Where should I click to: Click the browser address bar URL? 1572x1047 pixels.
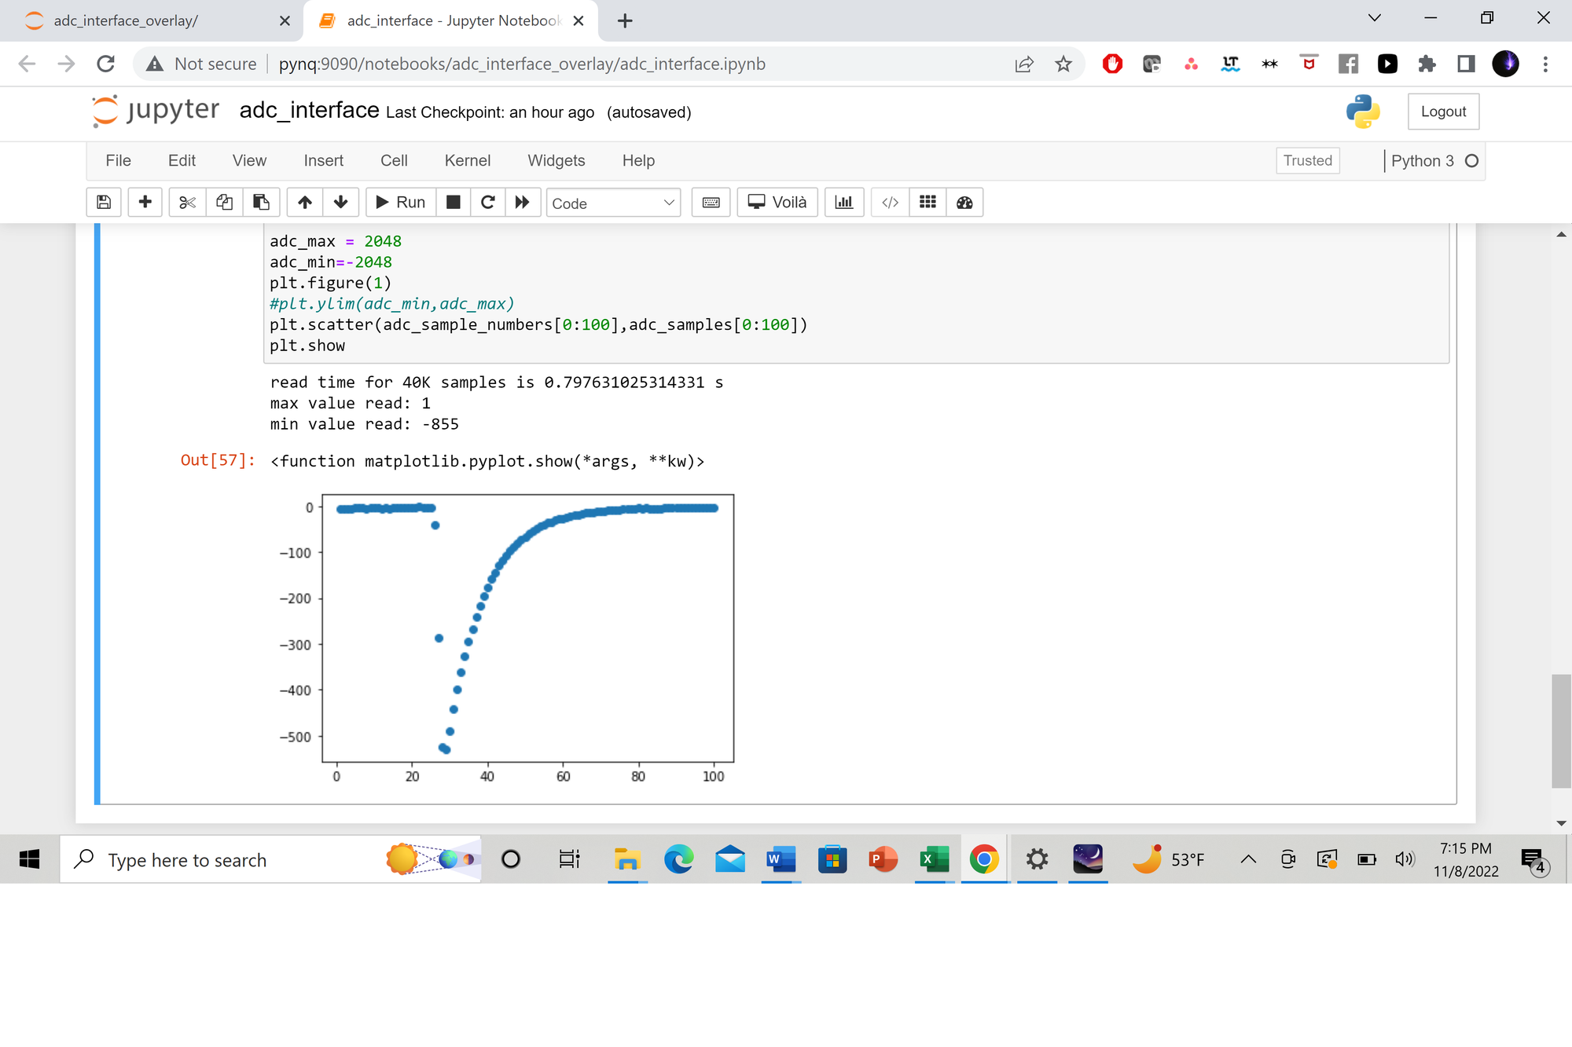click(x=522, y=64)
